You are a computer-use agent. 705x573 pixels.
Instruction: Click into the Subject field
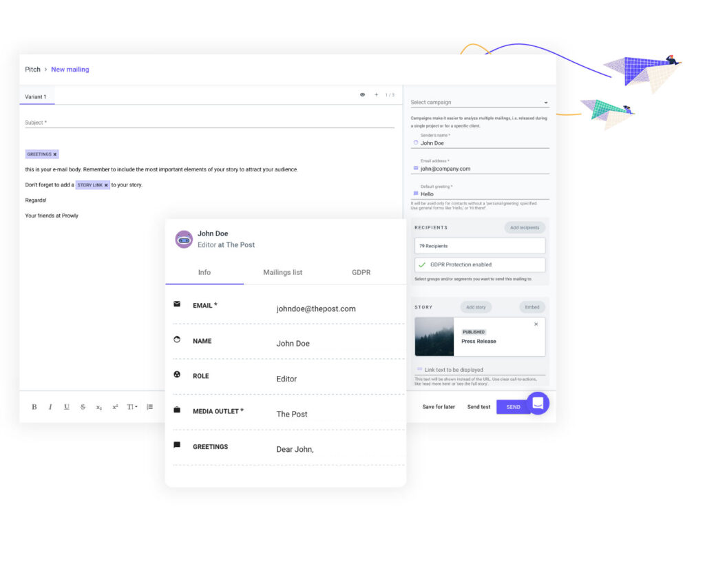tap(209, 123)
